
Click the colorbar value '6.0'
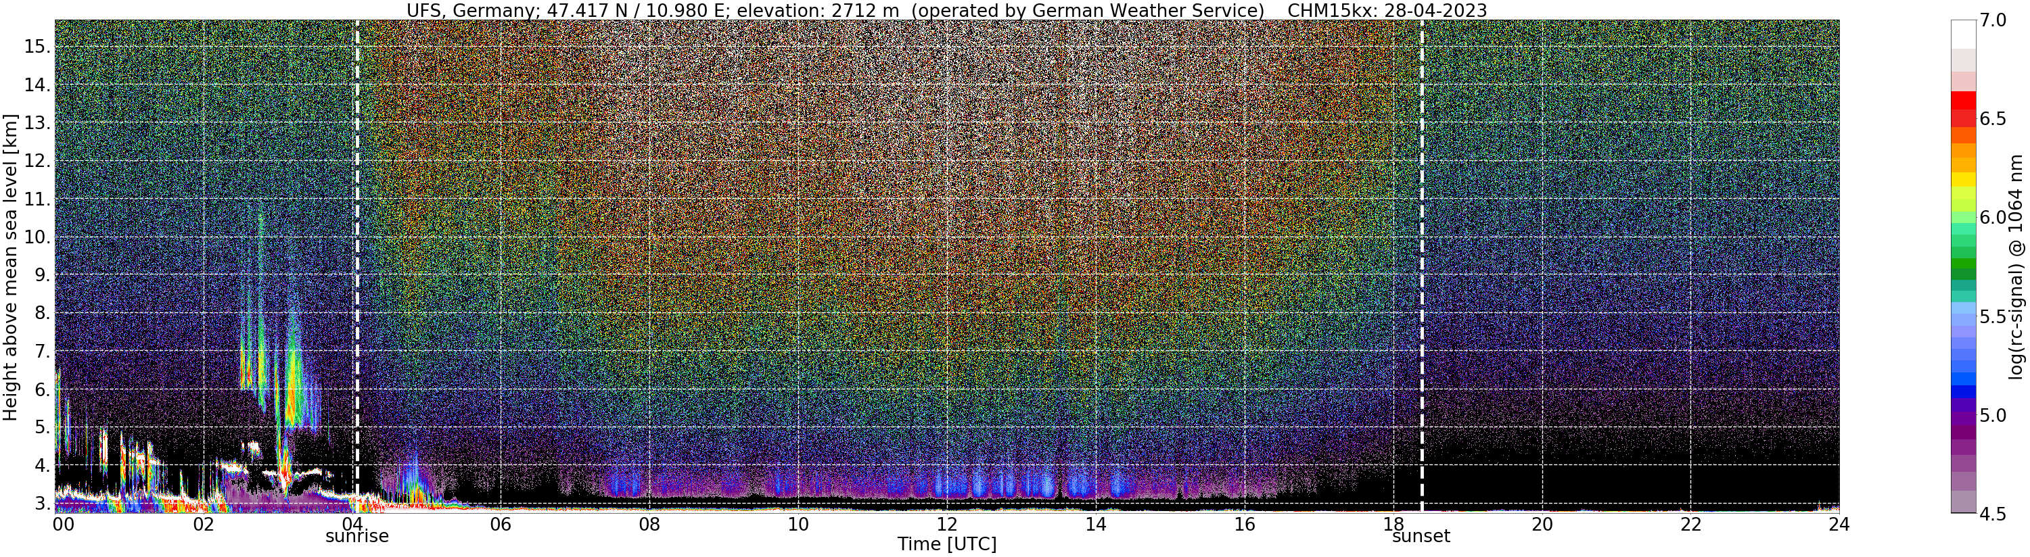click(x=1992, y=218)
